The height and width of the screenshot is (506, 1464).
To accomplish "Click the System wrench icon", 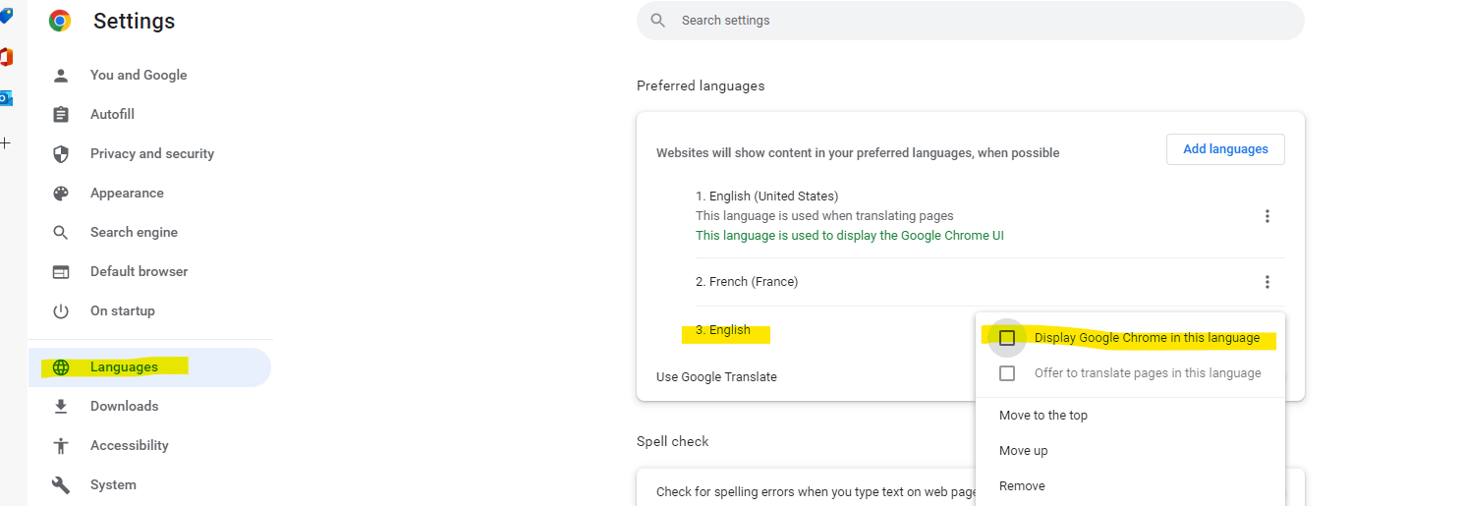I will [61, 485].
